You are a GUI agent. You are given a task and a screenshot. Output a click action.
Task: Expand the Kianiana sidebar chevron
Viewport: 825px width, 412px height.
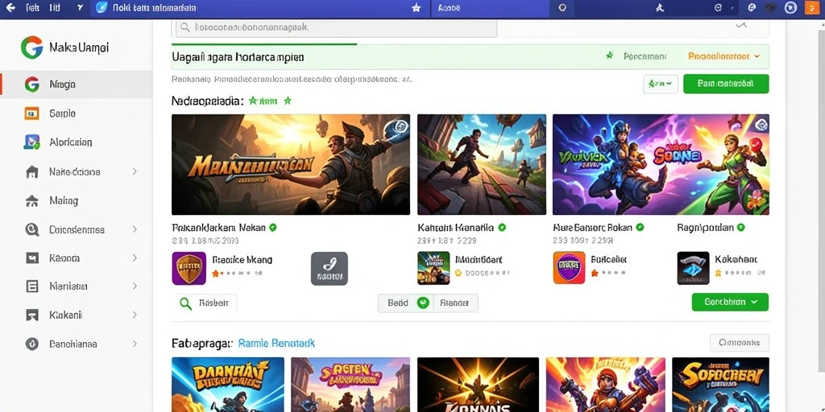pyautogui.click(x=135, y=286)
